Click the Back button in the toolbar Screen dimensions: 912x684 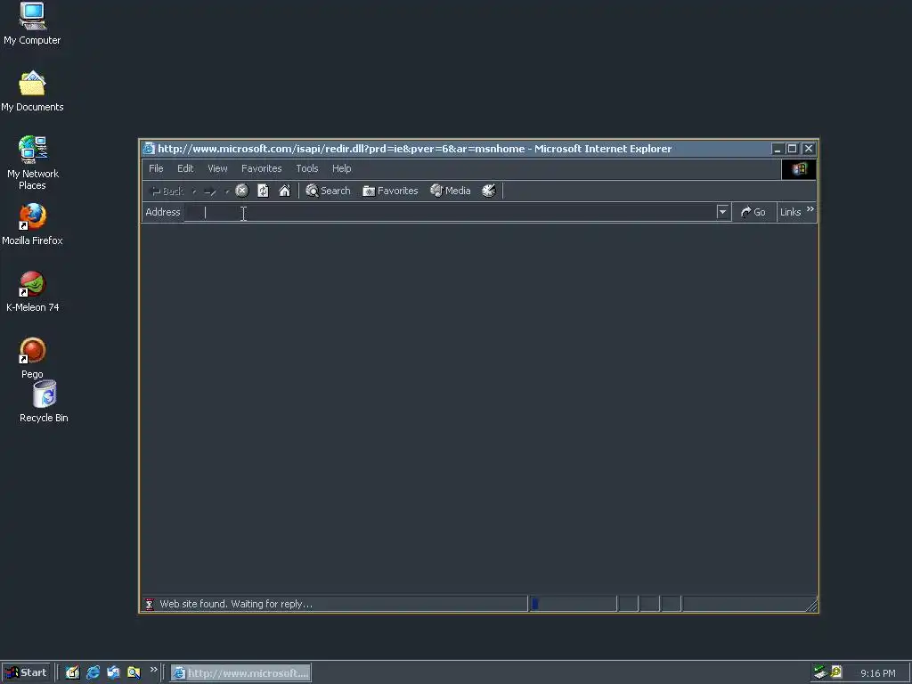(167, 191)
